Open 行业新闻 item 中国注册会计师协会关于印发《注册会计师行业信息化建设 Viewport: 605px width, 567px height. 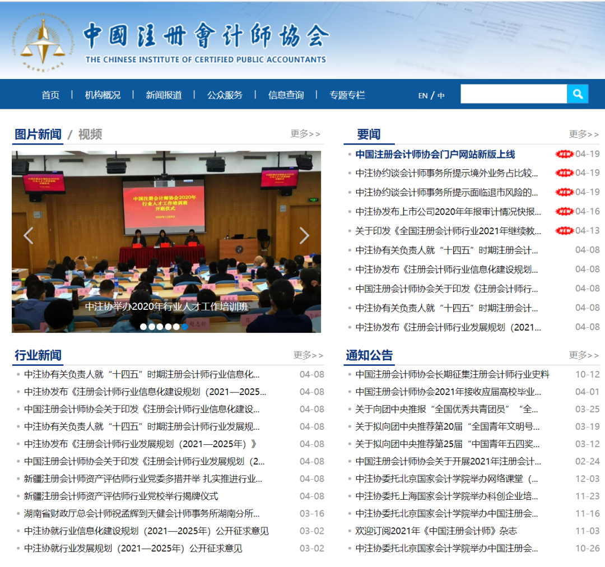click(x=142, y=409)
